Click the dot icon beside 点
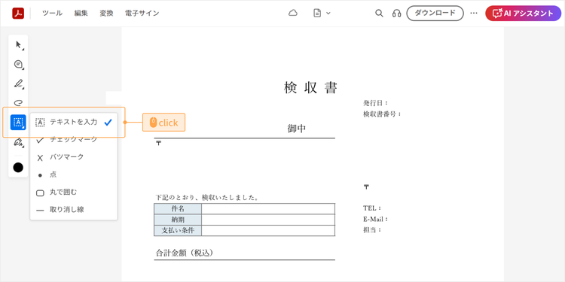565x282 pixels. coord(40,175)
